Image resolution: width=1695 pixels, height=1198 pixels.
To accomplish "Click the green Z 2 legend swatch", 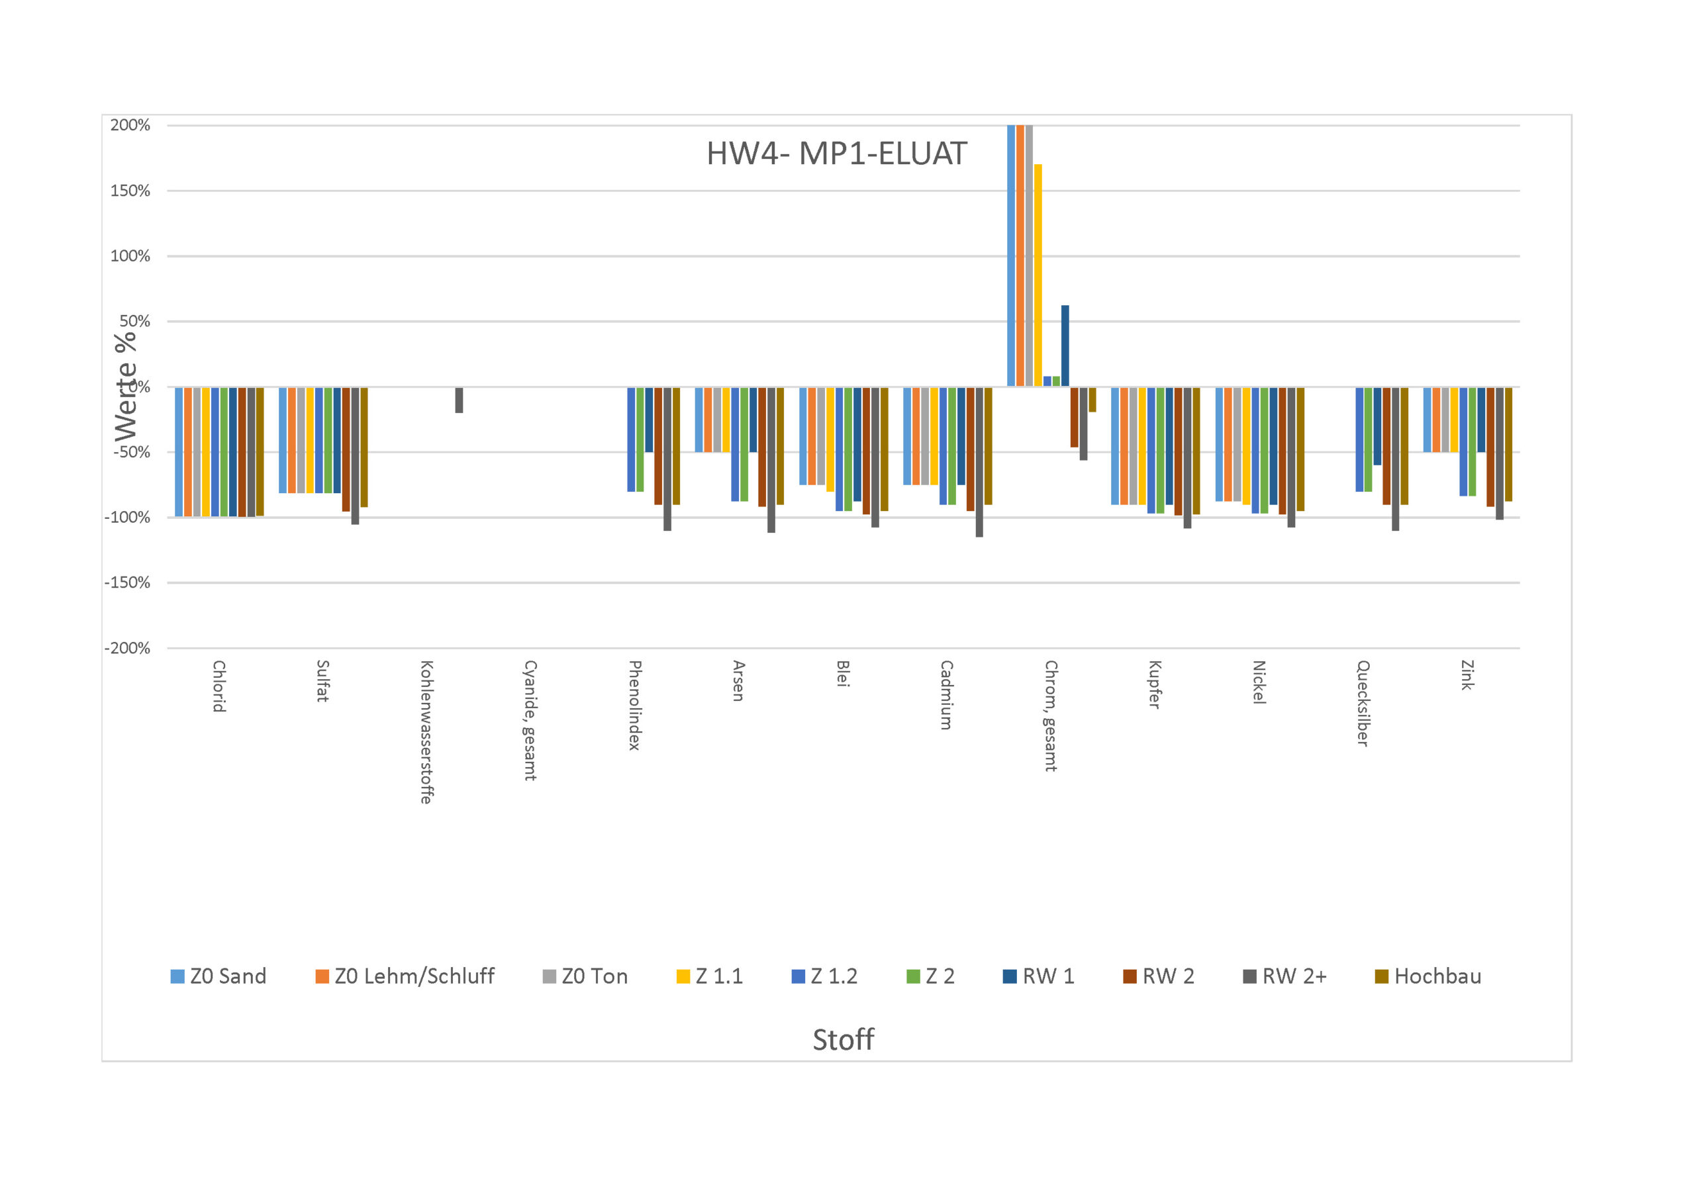I will click(x=913, y=976).
